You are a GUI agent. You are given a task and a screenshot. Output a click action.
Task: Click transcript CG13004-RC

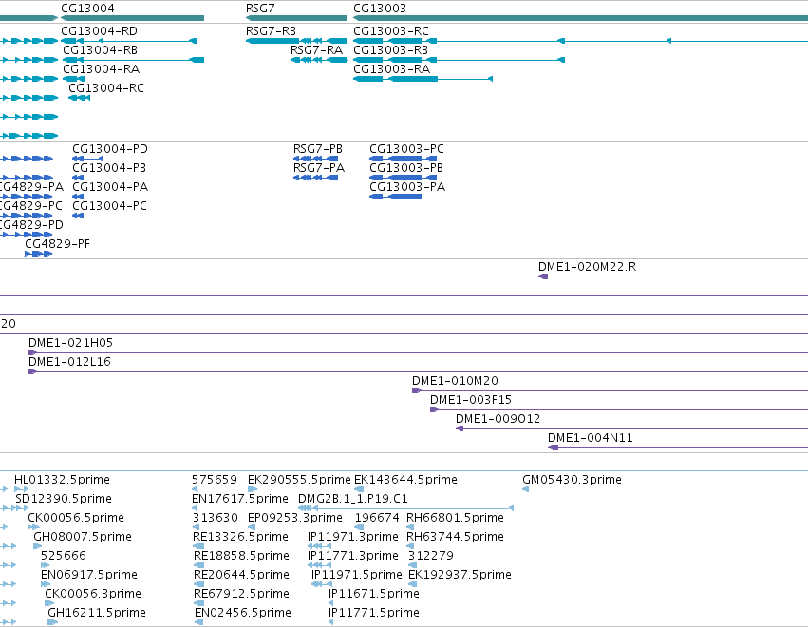(80, 98)
